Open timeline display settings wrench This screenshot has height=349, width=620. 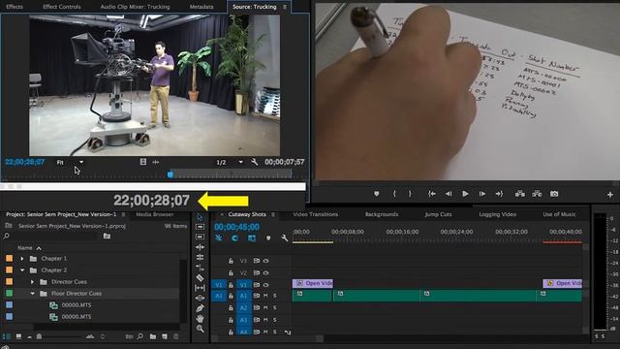click(284, 238)
